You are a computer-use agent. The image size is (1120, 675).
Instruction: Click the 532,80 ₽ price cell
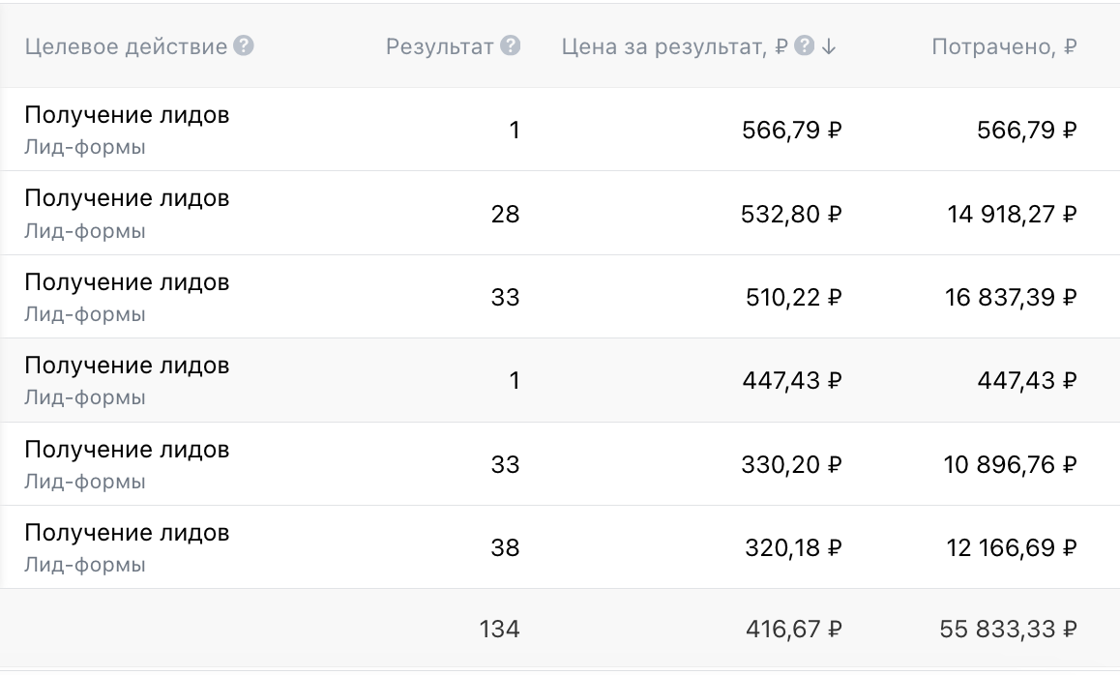click(793, 213)
